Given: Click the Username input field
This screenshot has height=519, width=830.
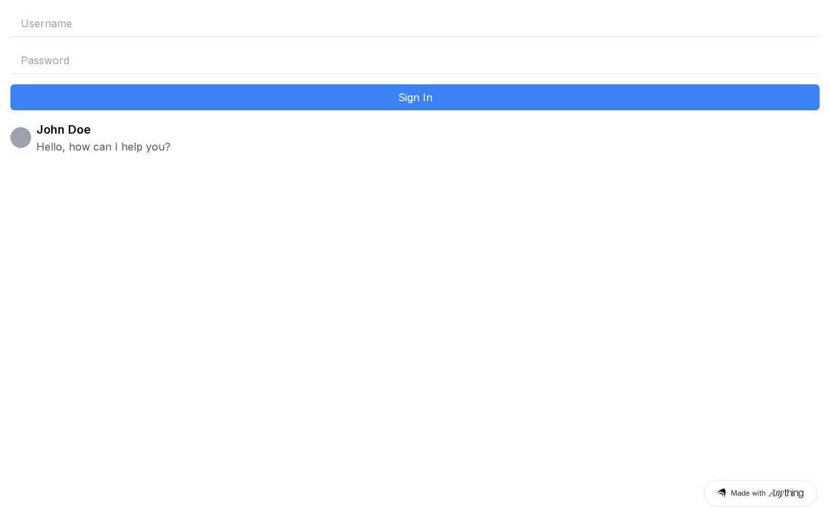Looking at the screenshot, I should click(x=415, y=23).
